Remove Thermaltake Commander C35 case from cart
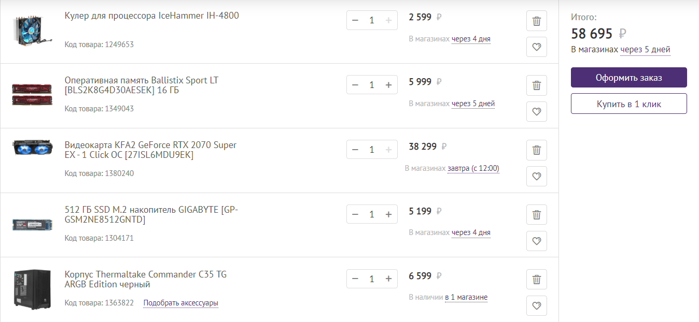The image size is (699, 322). click(537, 280)
